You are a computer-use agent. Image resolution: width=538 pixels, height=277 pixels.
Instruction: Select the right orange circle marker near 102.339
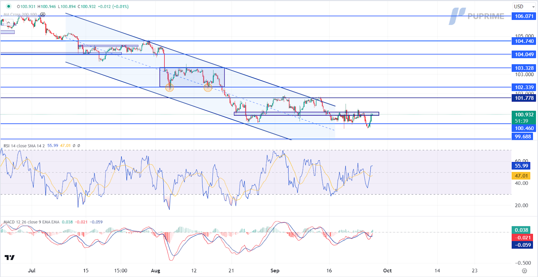208,88
